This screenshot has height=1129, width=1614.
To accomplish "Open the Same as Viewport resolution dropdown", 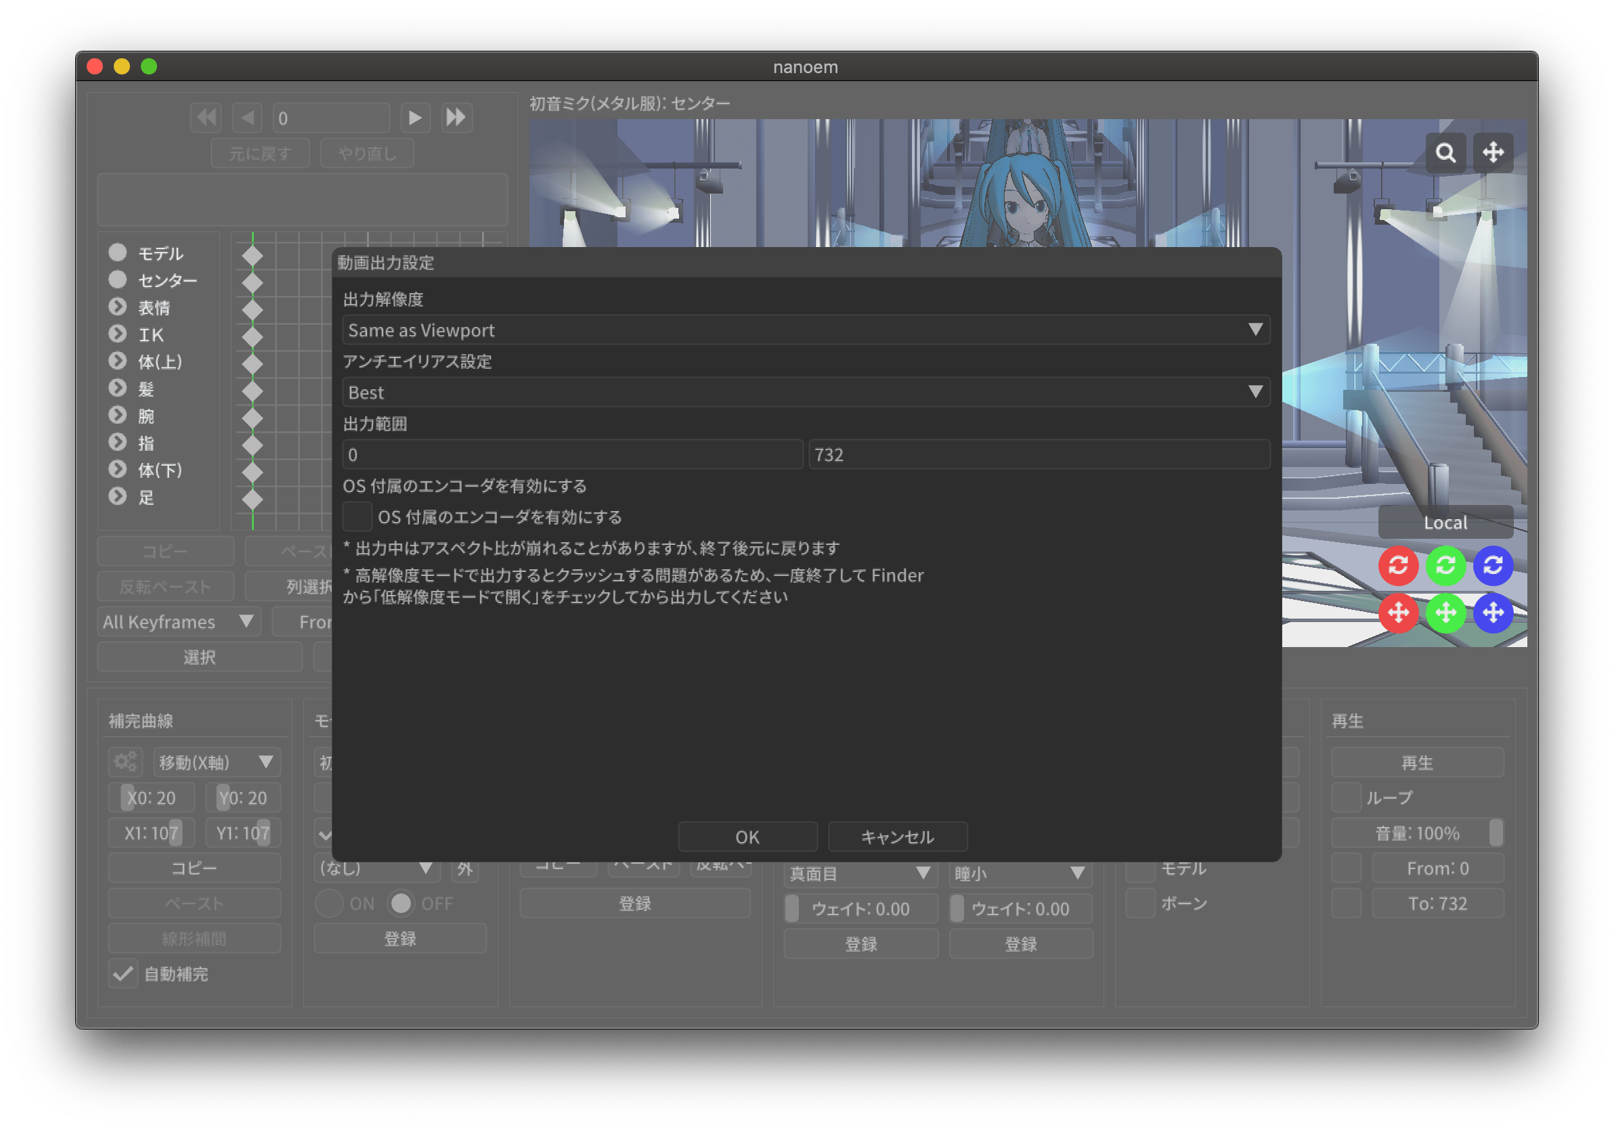I will coord(806,330).
